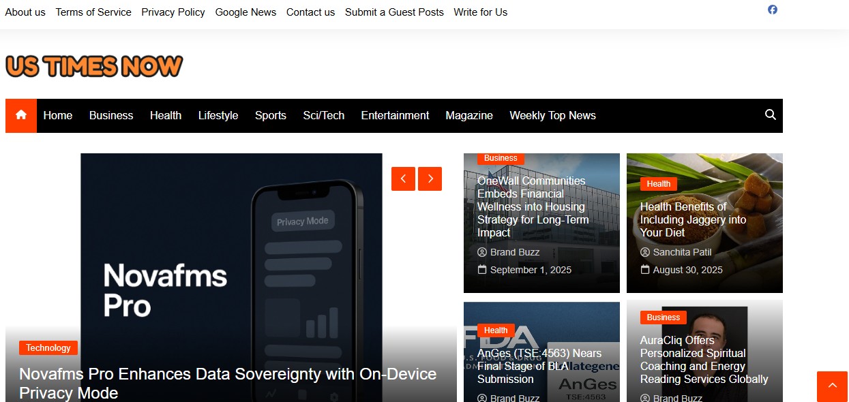Image resolution: width=849 pixels, height=402 pixels.
Task: Read the Novafms Pro Data Sovereignty headline
Action: [228, 384]
